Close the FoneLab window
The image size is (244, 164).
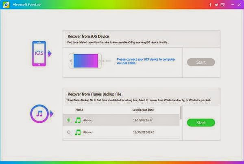(240, 5)
